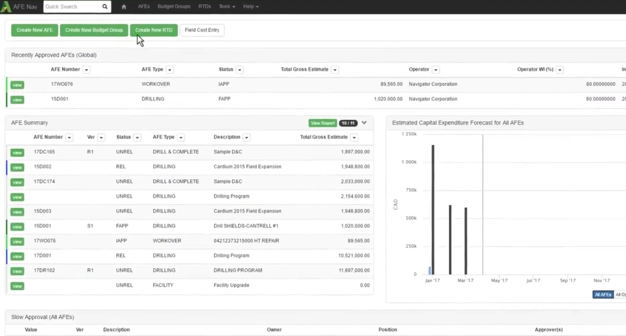Viewport: 626px width, 336px height.
Task: Click Create New AFE button
Action: [35, 30]
